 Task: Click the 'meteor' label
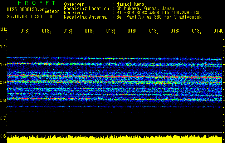point(52,11)
